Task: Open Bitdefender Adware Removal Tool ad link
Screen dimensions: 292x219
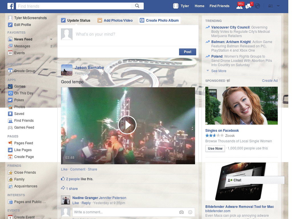Action: pos(240,207)
